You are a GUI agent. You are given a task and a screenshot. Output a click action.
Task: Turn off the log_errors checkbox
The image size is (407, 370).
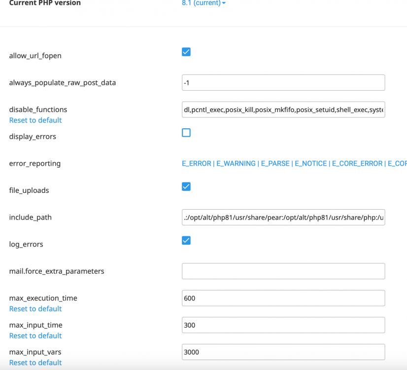point(186,240)
